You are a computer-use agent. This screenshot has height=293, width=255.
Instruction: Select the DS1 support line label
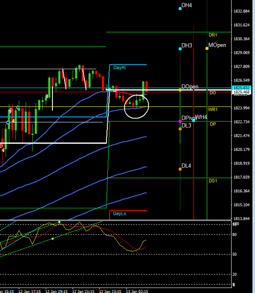pyautogui.click(x=213, y=181)
